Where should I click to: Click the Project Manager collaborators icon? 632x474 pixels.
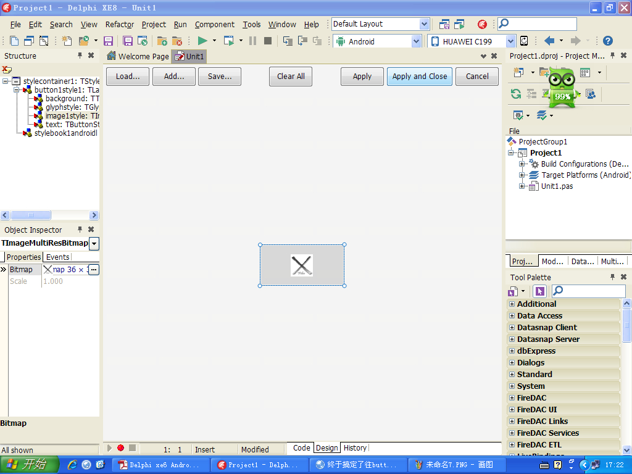[x=591, y=94]
